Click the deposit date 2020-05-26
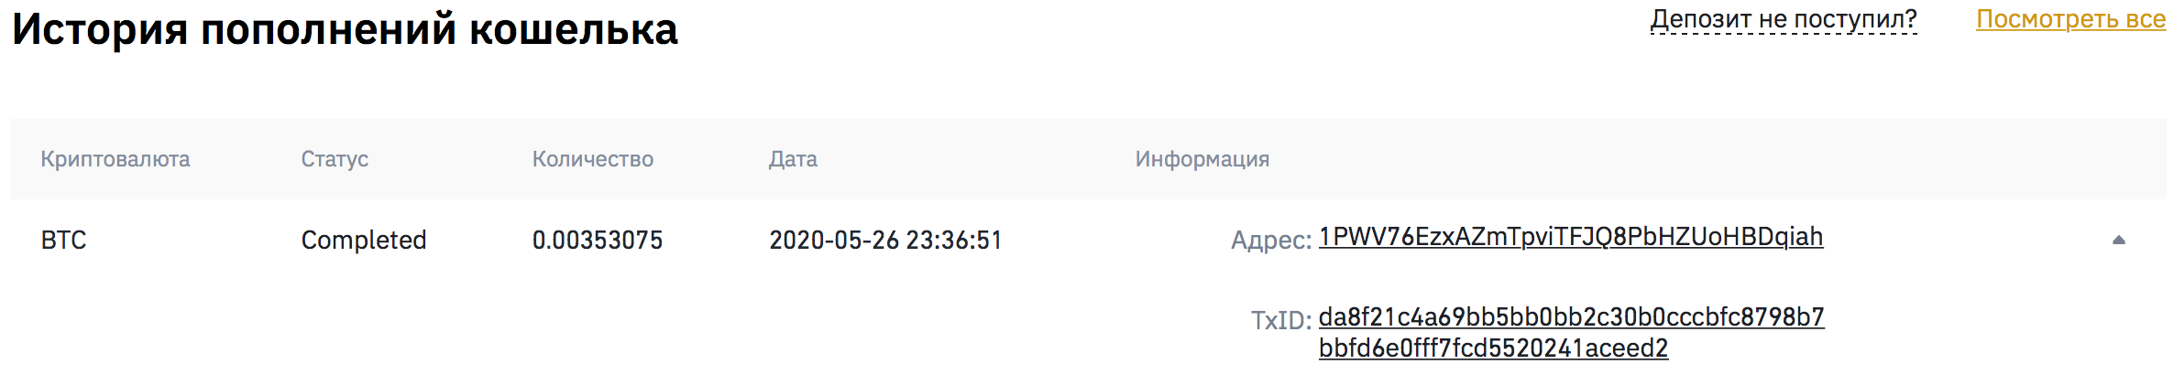Image resolution: width=2174 pixels, height=375 pixels. pos(833,240)
